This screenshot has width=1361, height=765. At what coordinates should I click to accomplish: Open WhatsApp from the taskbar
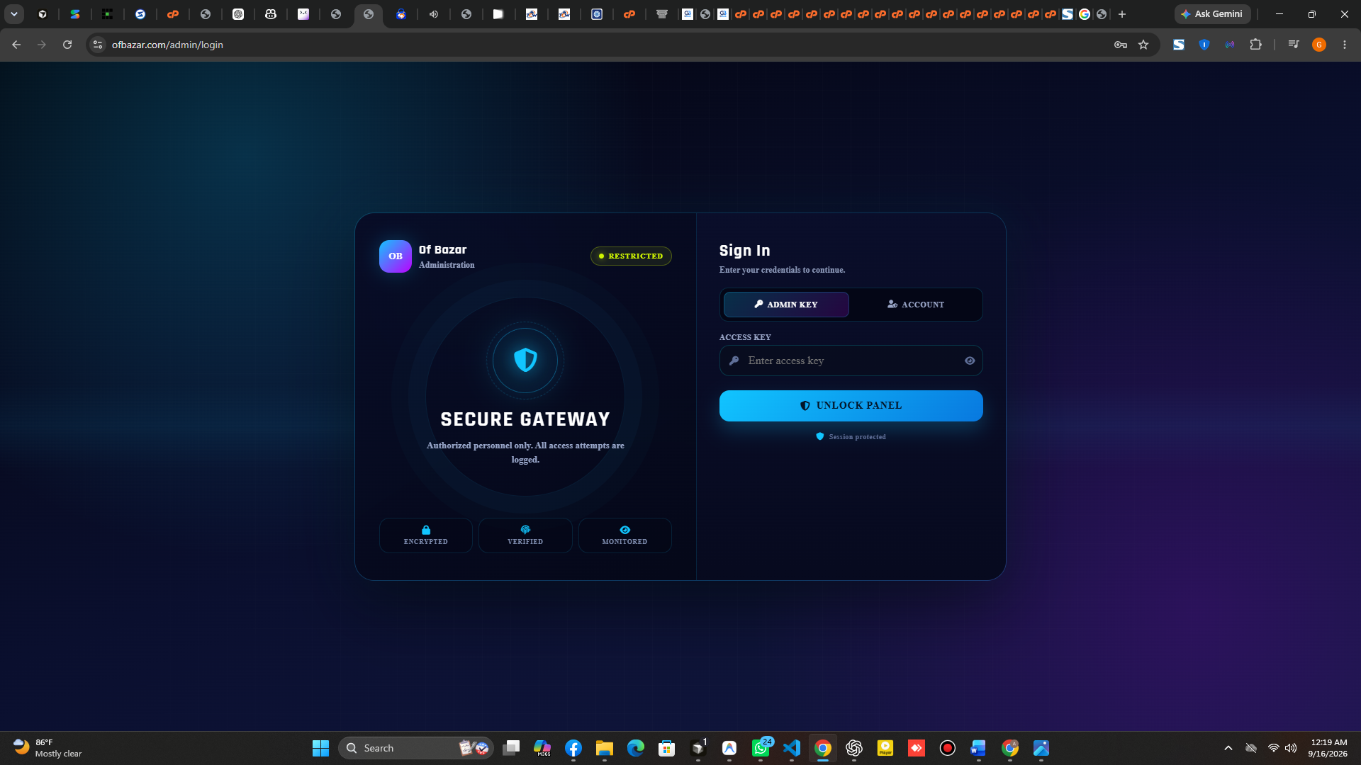coord(761,748)
